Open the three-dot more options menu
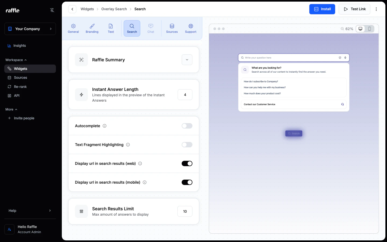The width and height of the screenshot is (387, 242). [376, 9]
